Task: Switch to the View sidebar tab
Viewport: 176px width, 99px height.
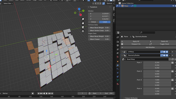Action: [114, 20]
